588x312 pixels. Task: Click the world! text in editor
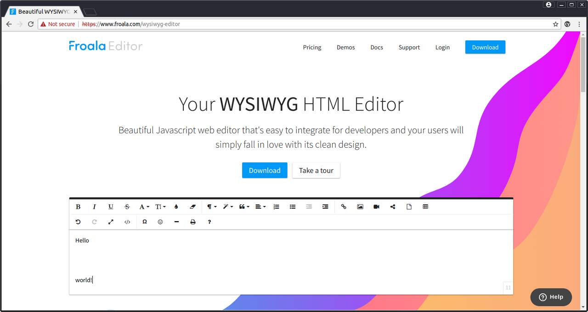point(84,280)
